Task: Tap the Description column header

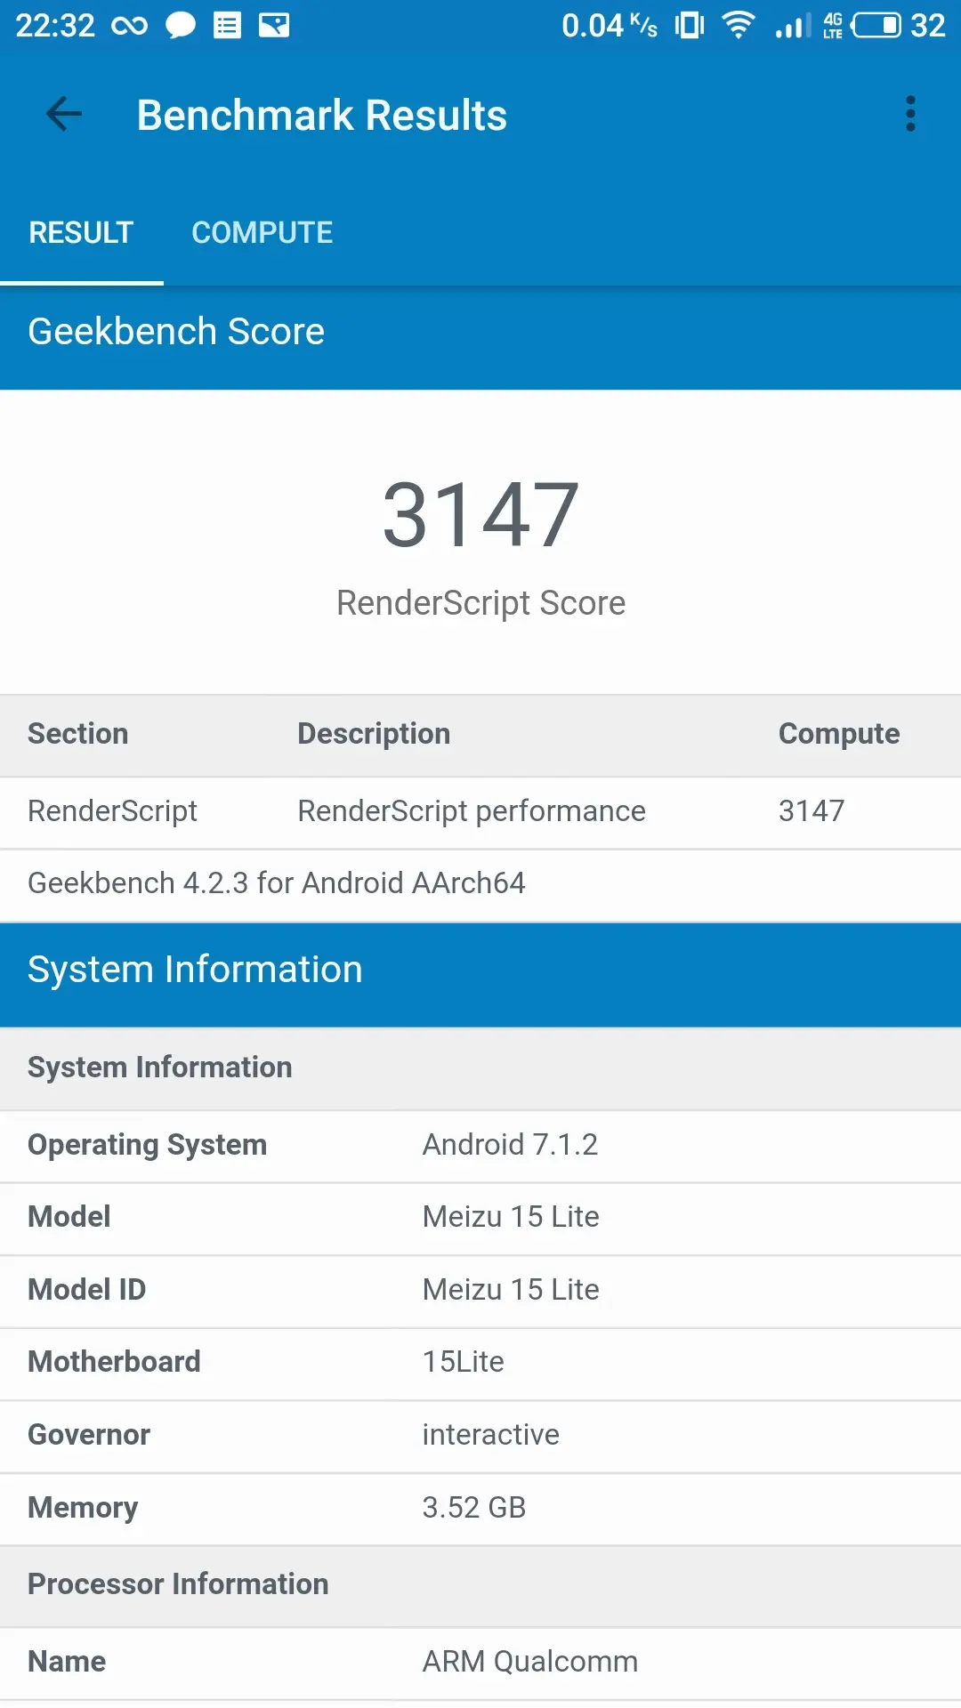Action: click(x=374, y=734)
